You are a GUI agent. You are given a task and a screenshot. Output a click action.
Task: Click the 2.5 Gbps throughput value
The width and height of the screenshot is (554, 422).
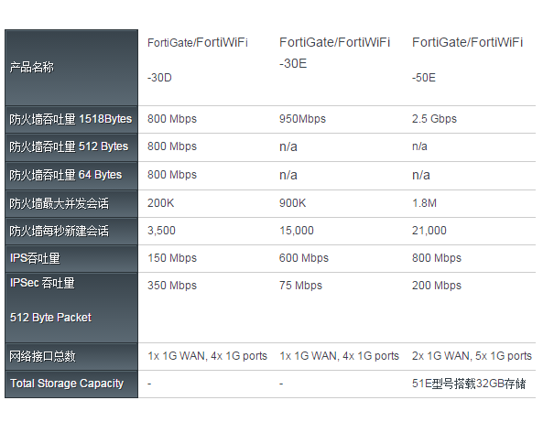click(434, 119)
